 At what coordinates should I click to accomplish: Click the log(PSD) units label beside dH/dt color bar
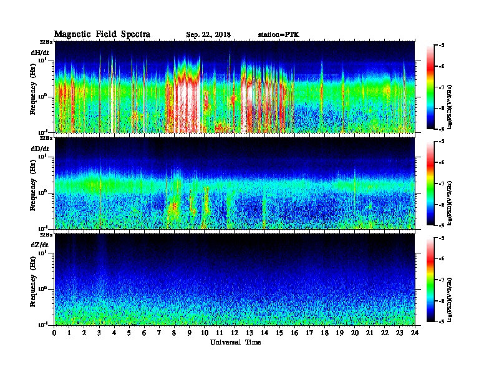pyautogui.click(x=450, y=107)
